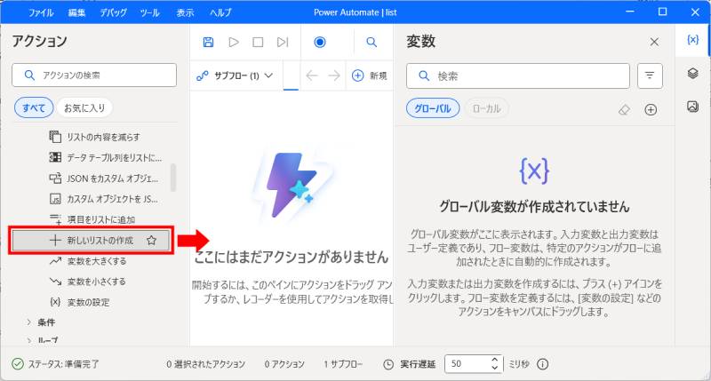Run the flow with the play icon
Image resolution: width=711 pixels, height=381 pixels.
click(234, 42)
